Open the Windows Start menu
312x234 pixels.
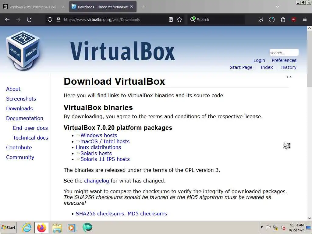tap(8, 227)
